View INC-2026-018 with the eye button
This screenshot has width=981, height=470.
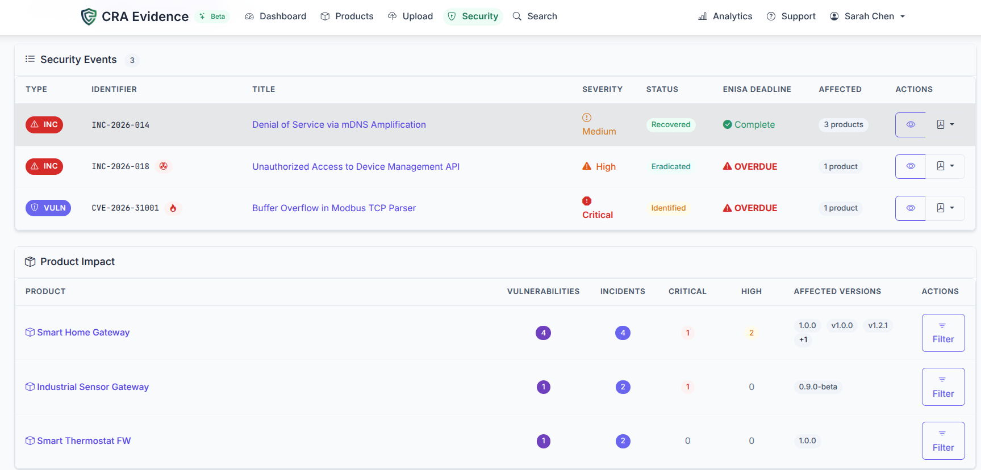tap(911, 166)
